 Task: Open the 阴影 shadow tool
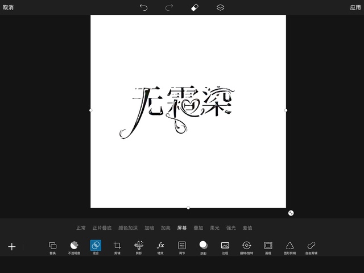[203, 246]
